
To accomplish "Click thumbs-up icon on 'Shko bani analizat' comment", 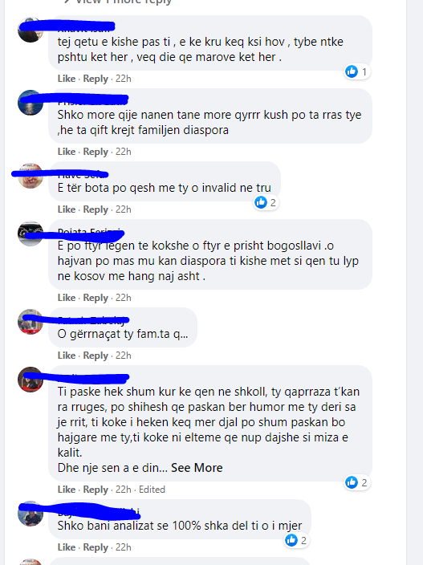I will pos(291,540).
